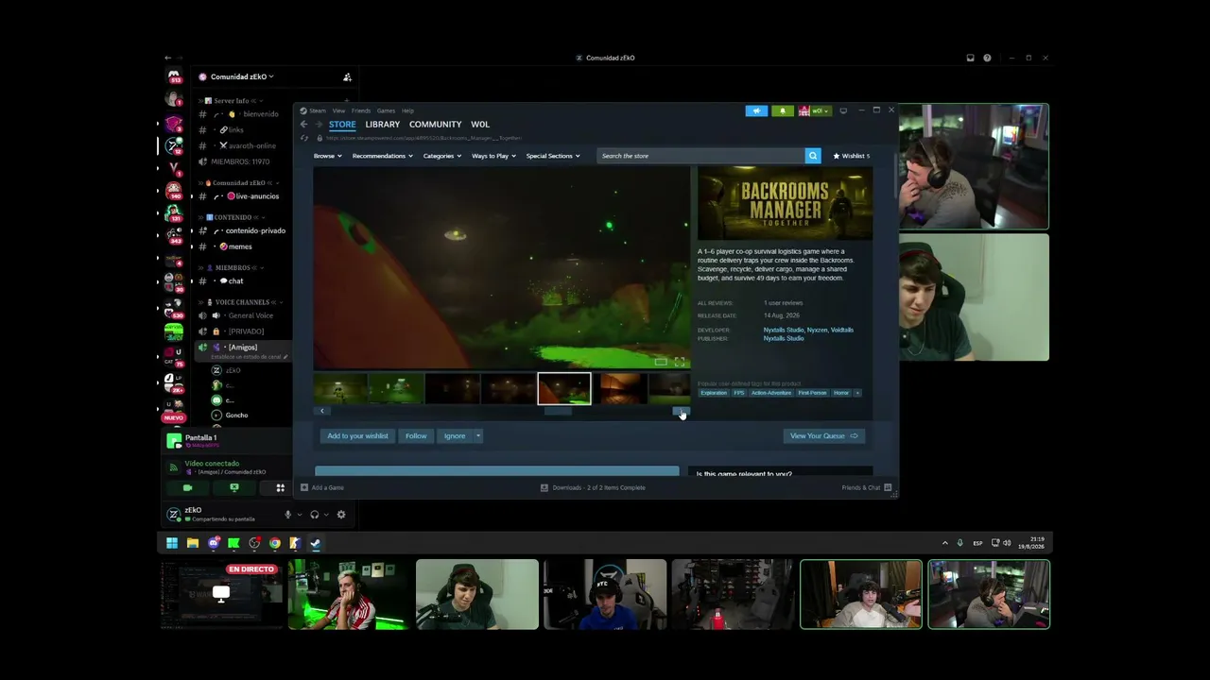Open Comunidad zEkO server header menu
This screenshot has height=680, width=1210.
coord(242,77)
